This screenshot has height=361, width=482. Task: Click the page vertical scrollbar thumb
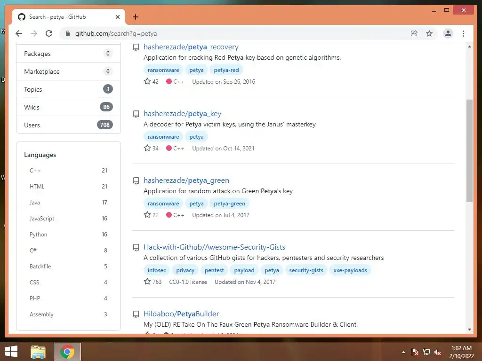click(469, 150)
